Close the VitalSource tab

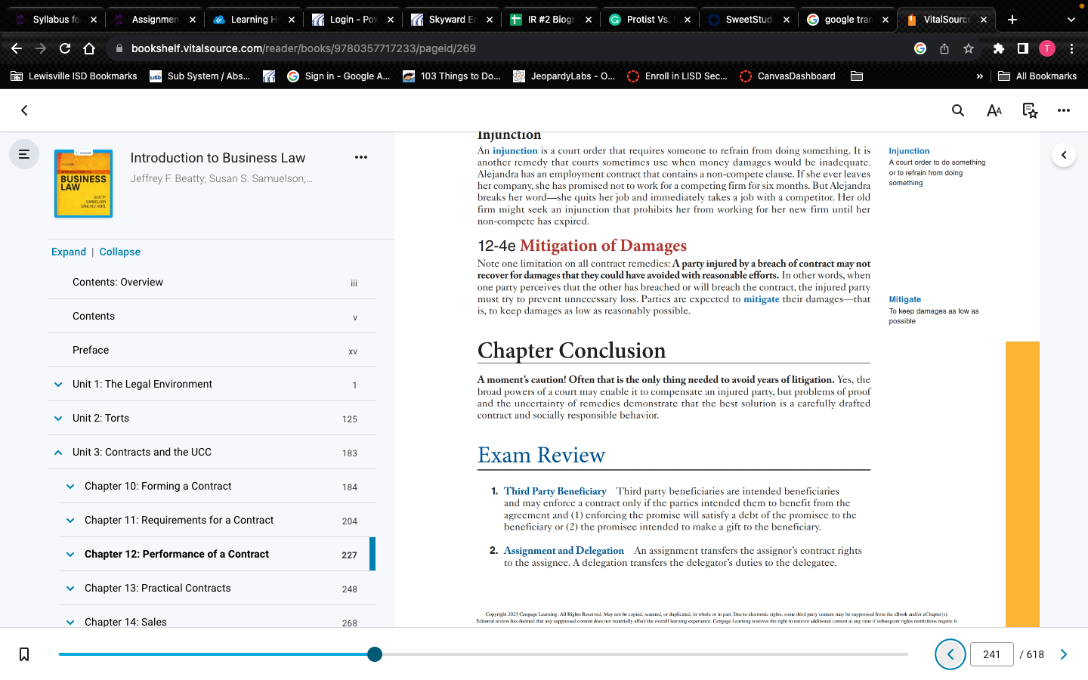tap(984, 20)
